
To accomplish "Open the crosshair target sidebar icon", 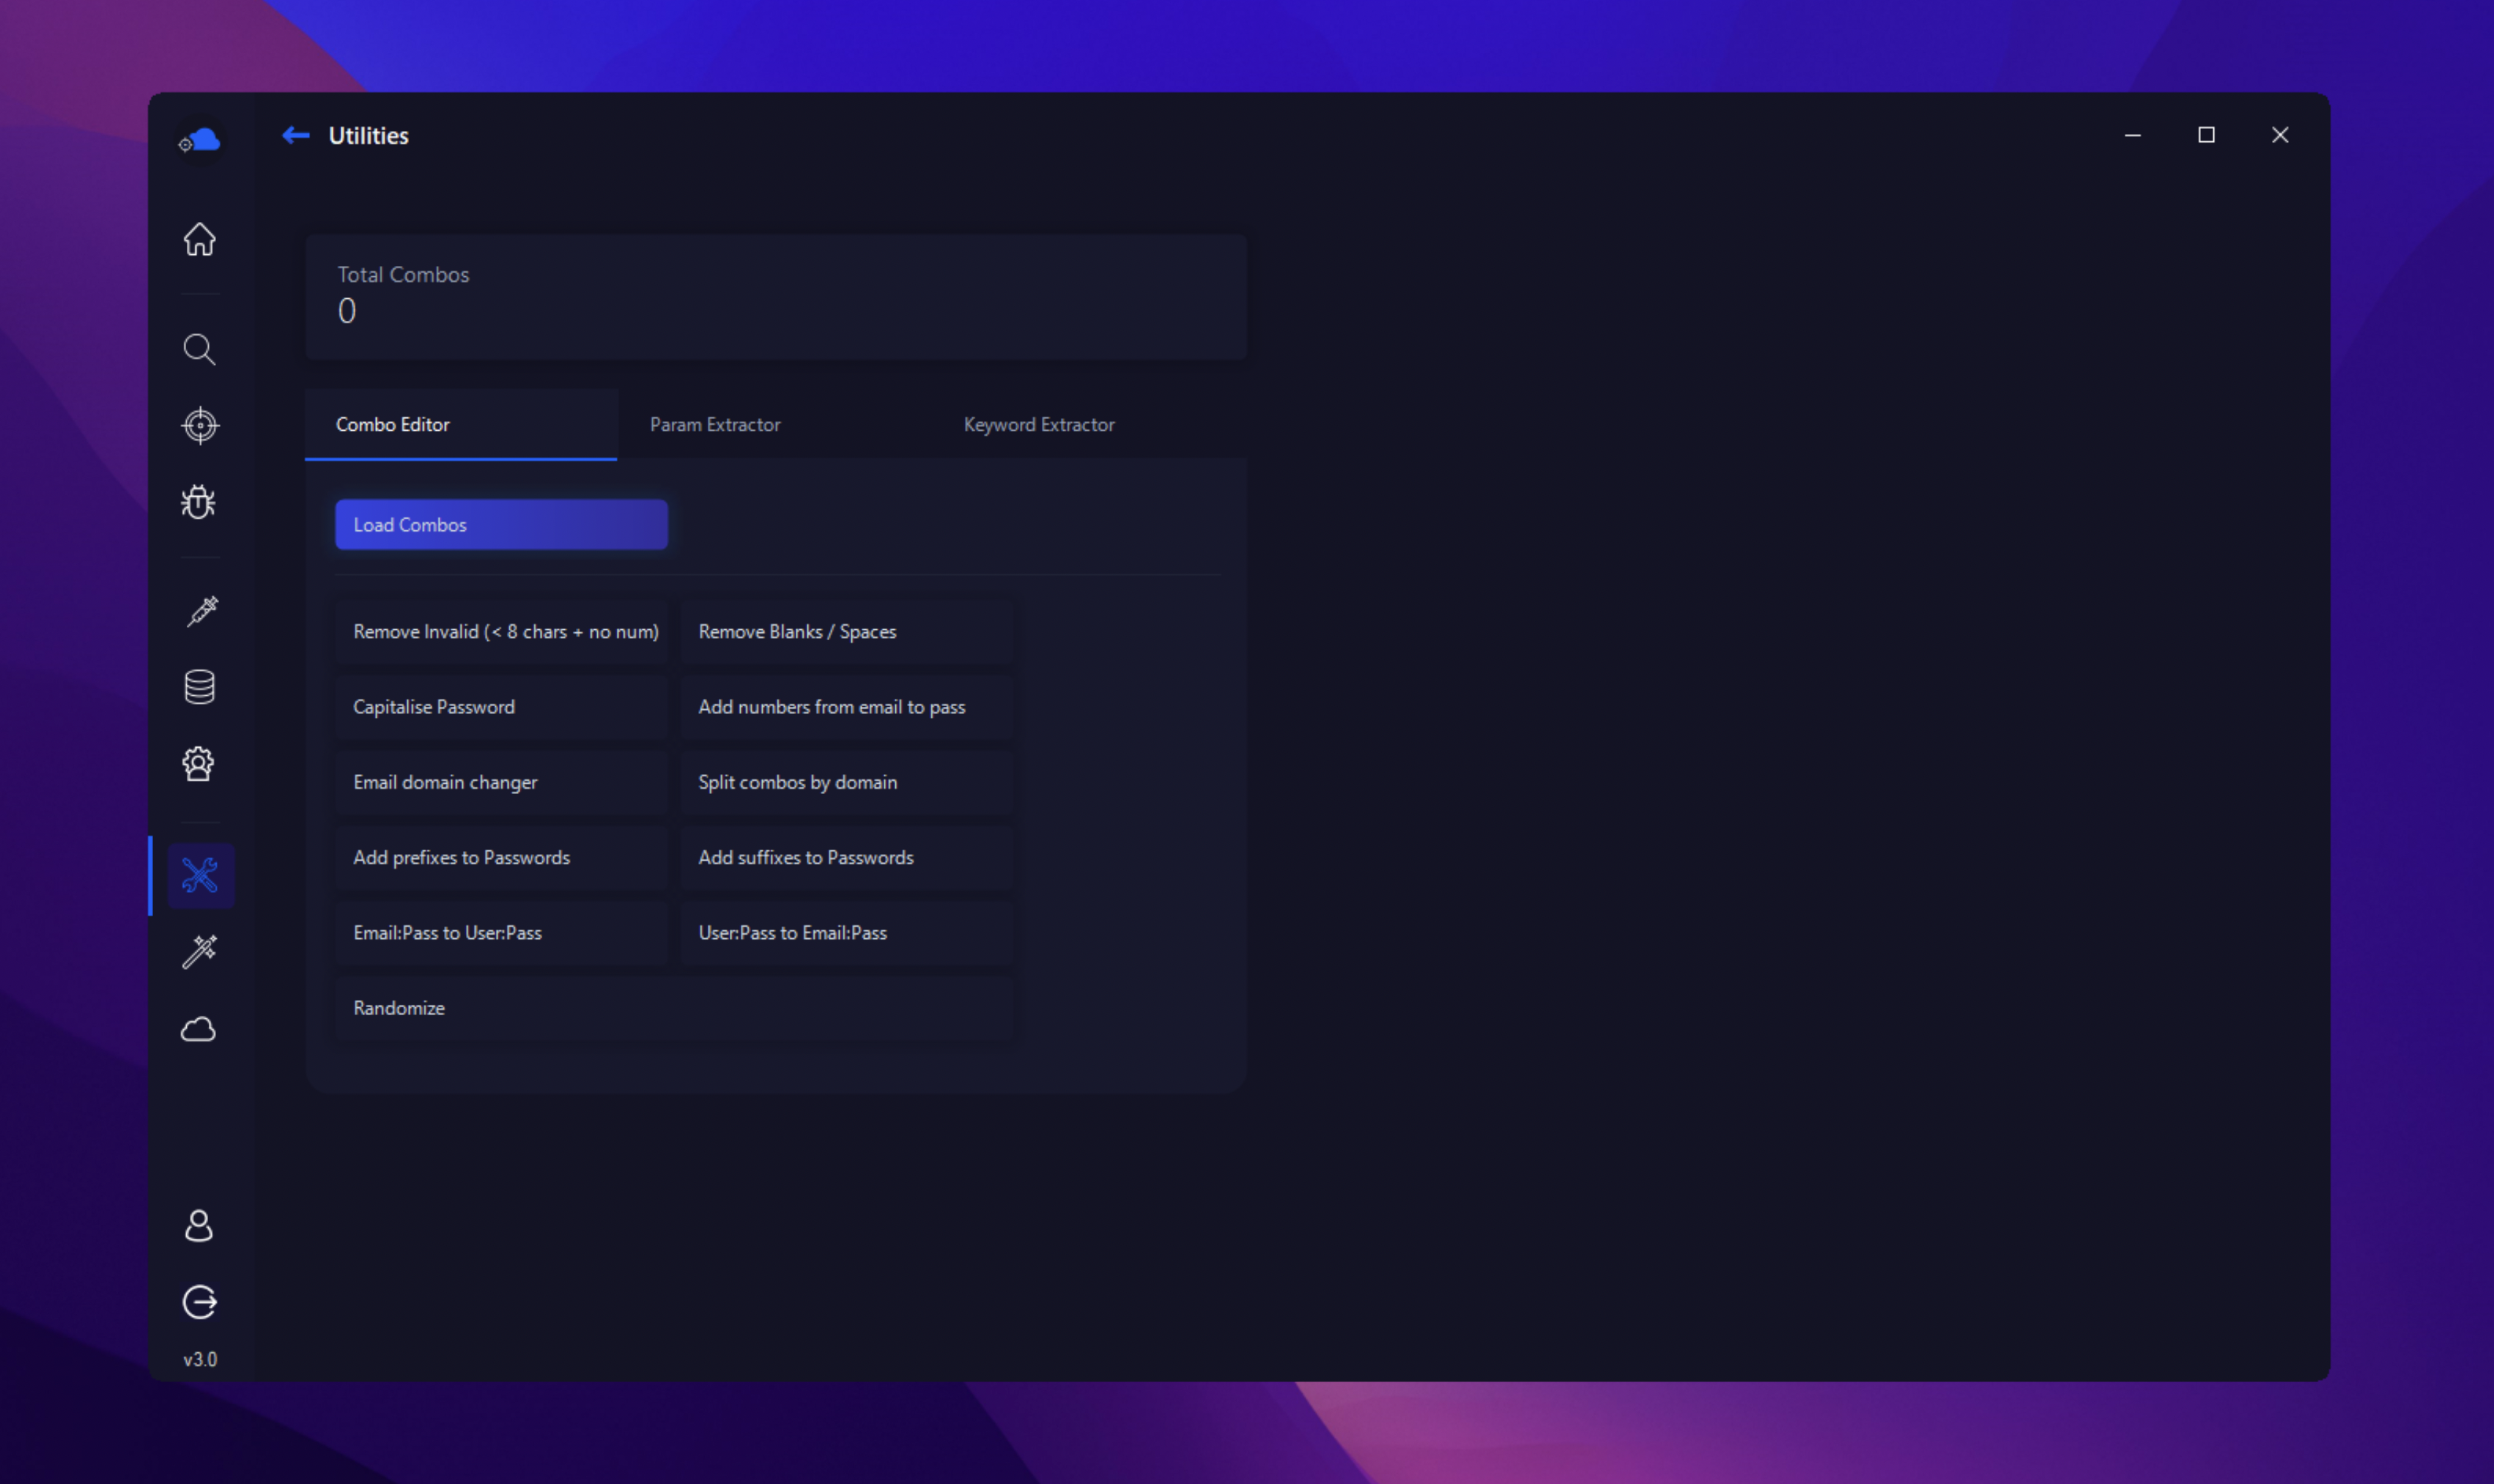I will (x=199, y=425).
